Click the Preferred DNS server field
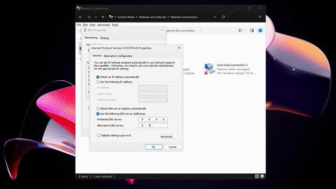The width and height of the screenshot is (336, 189). click(153, 119)
